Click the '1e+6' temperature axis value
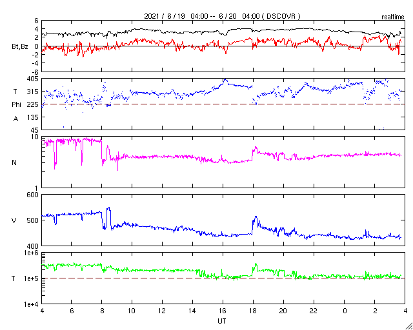 coord(32,253)
